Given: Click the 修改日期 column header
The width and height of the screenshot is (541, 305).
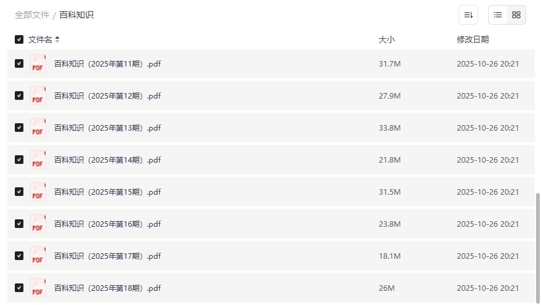Looking at the screenshot, I should (x=473, y=39).
